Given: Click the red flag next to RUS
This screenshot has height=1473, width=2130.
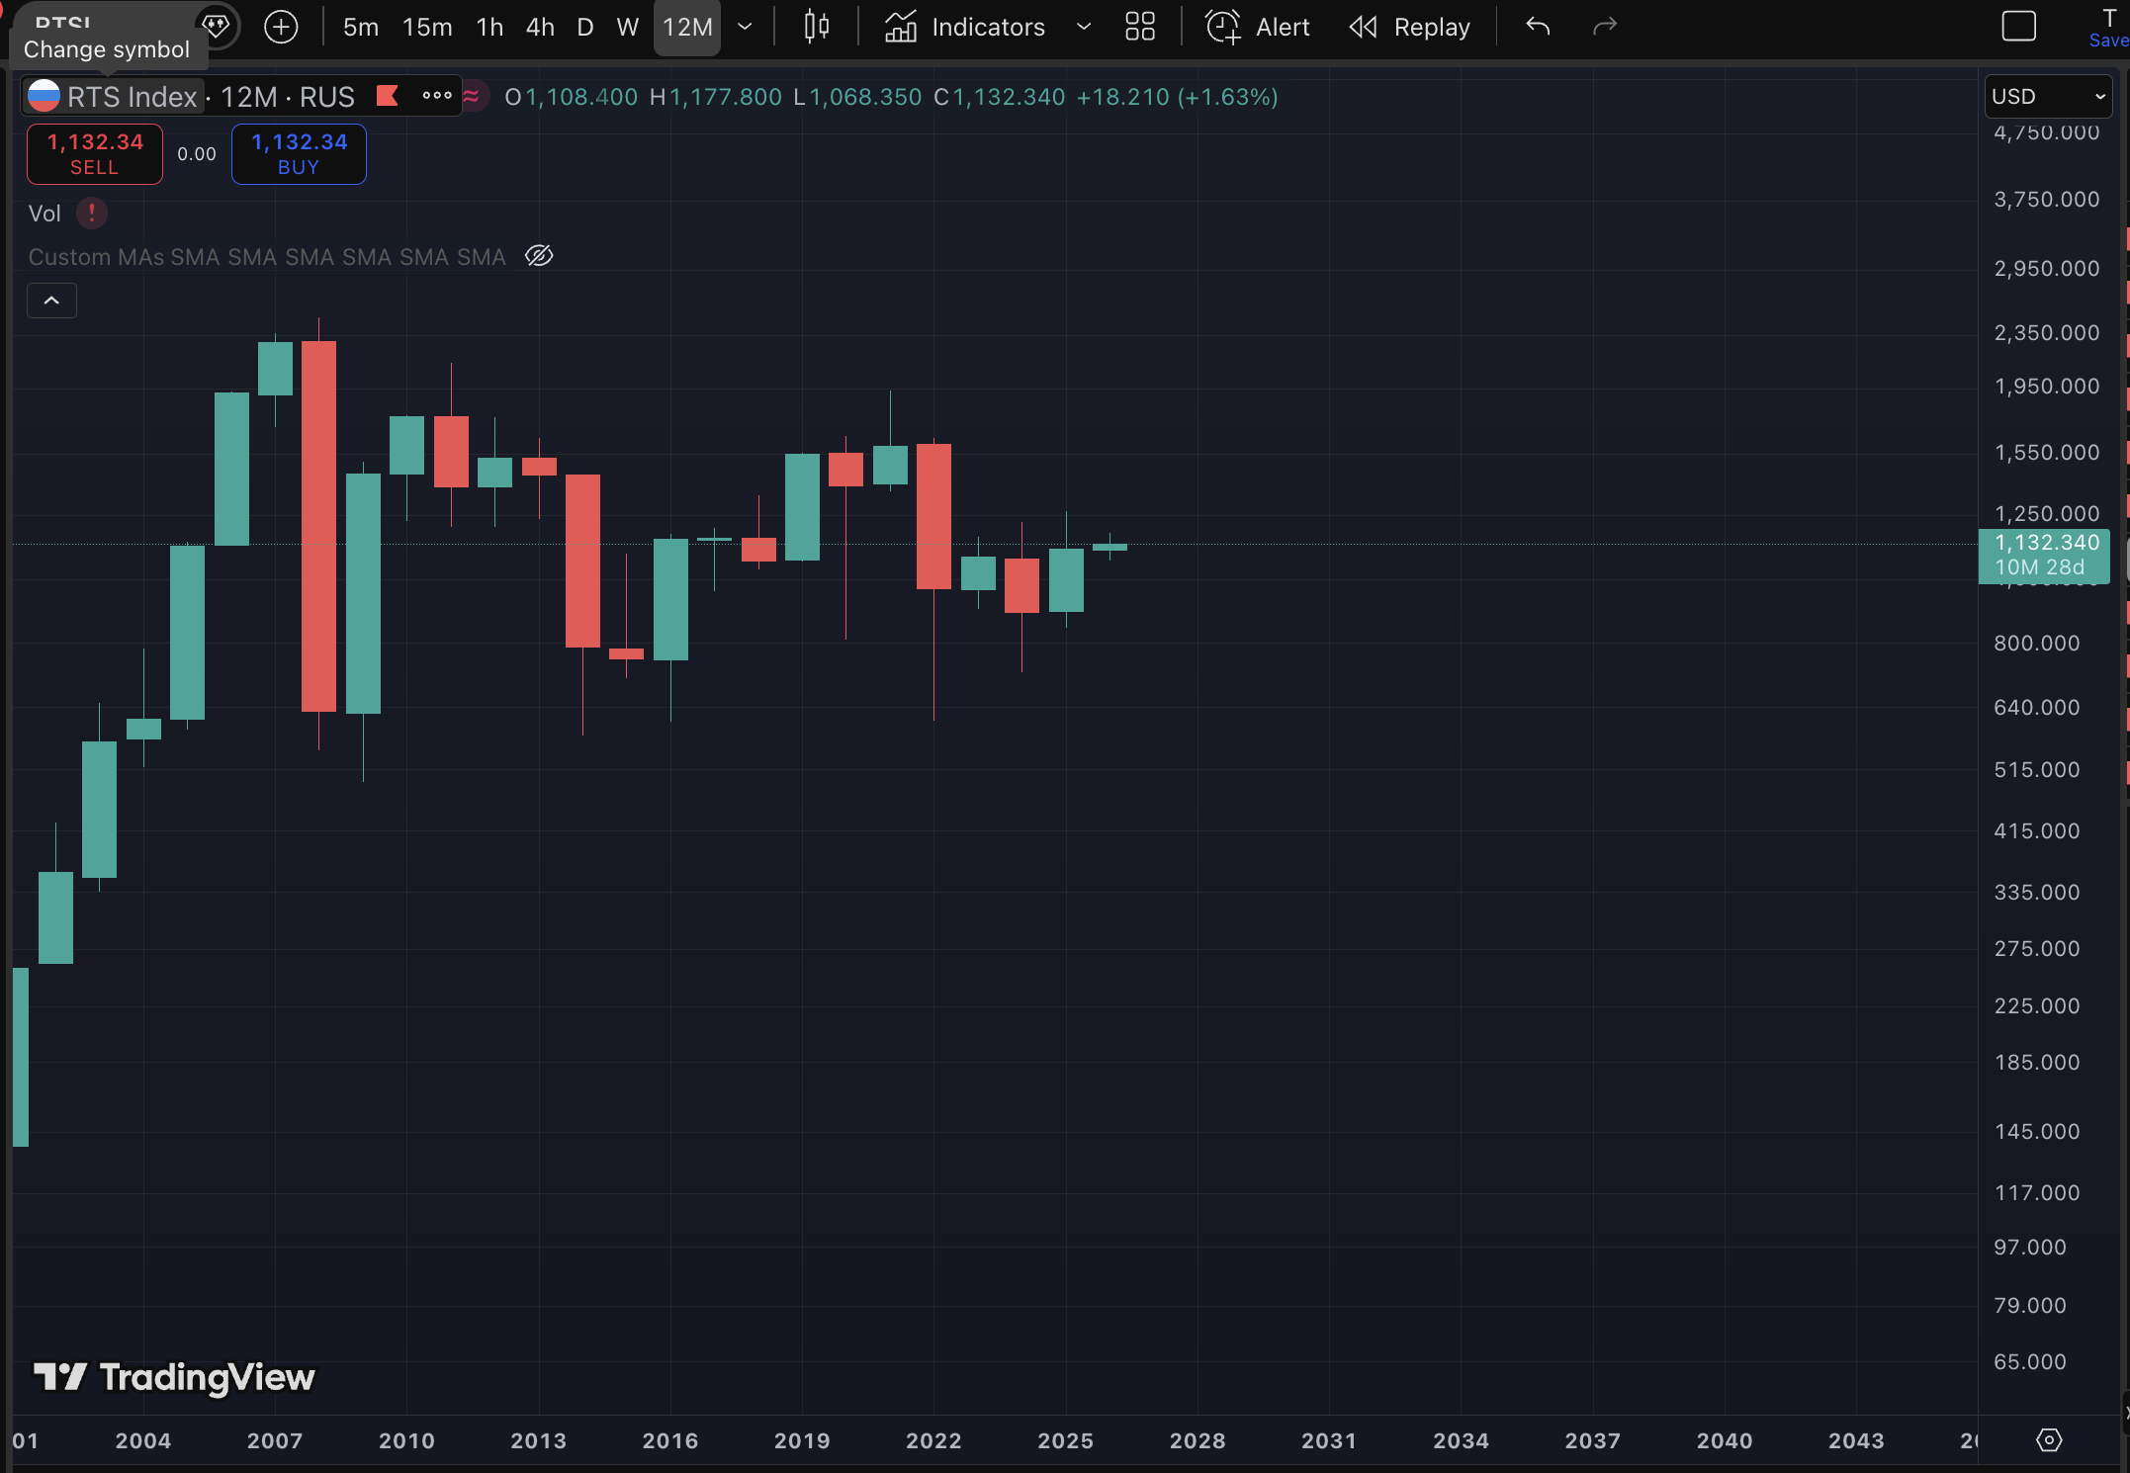Looking at the screenshot, I should (x=388, y=96).
